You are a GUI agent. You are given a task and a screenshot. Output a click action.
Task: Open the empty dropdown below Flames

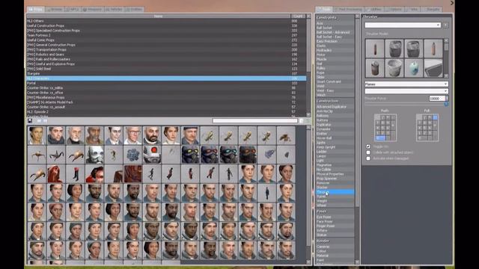coord(406,91)
